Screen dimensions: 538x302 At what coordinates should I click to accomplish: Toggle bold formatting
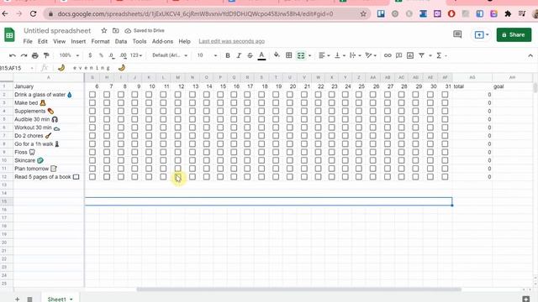(228, 55)
